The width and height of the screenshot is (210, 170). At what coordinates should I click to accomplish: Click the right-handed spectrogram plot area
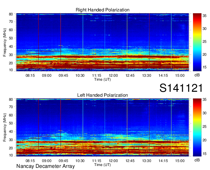click(103, 42)
